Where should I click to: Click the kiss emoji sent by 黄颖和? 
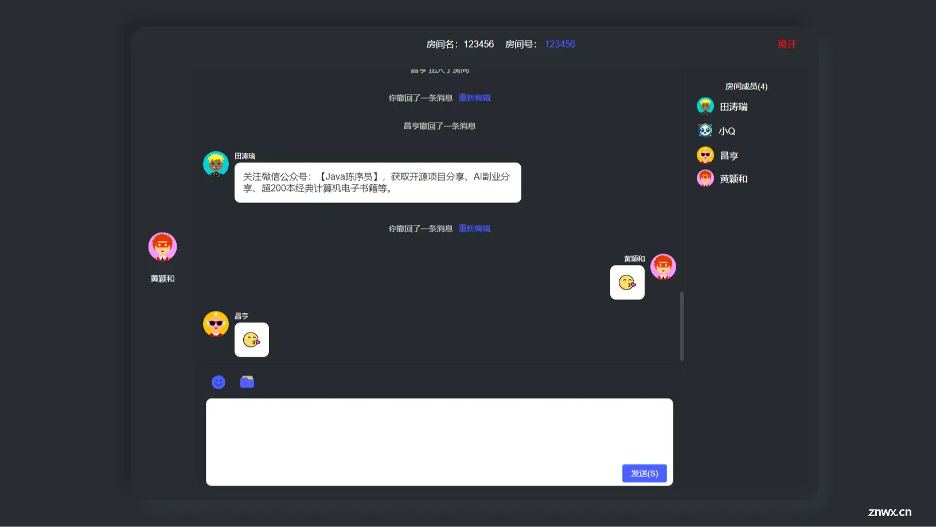[627, 282]
